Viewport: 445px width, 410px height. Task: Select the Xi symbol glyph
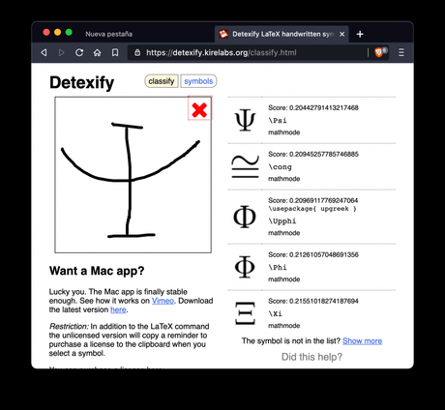(245, 313)
